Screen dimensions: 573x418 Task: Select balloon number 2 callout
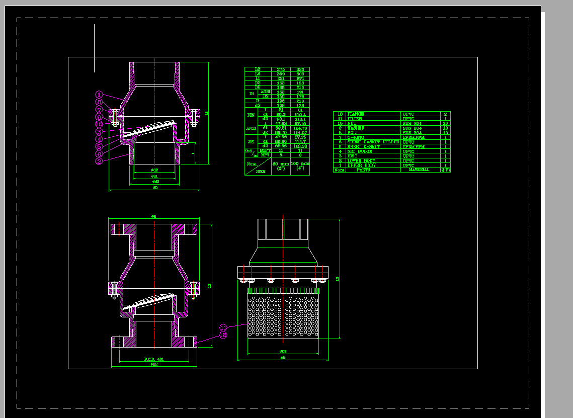(x=99, y=161)
